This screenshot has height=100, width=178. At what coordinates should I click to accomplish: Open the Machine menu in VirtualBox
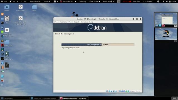[63, 22]
